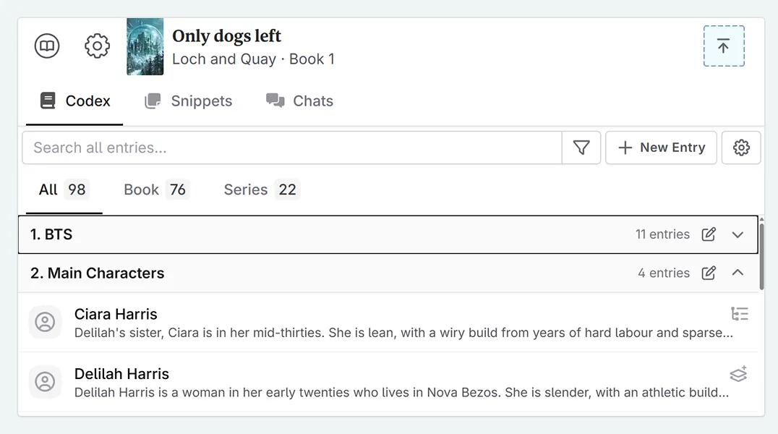Open the novel settings gear

97,46
